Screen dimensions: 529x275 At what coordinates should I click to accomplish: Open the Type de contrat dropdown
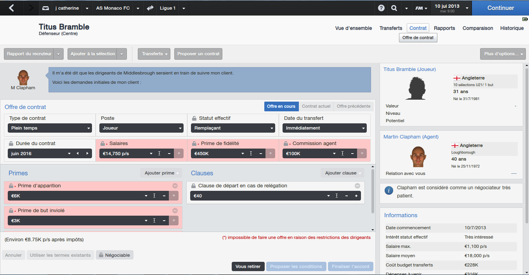click(x=50, y=128)
